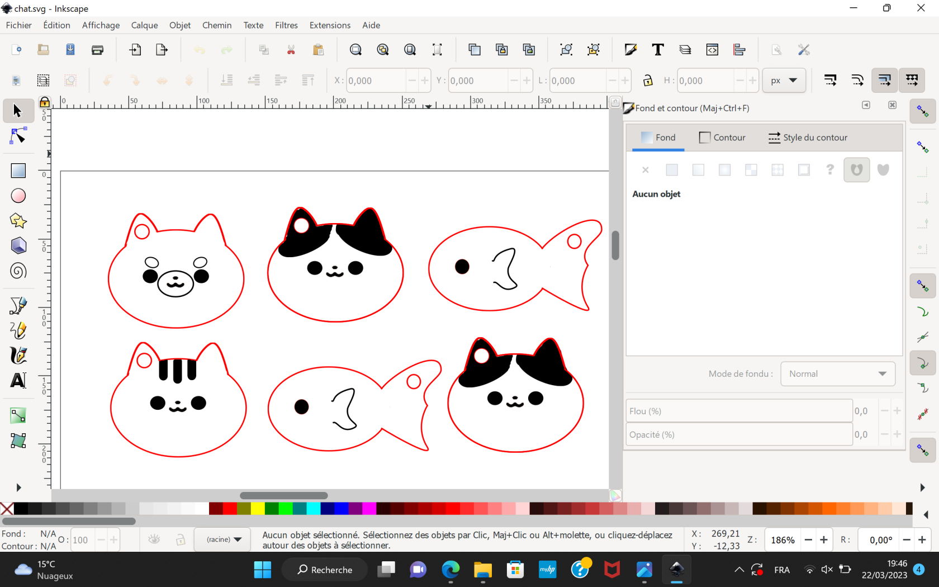Open the XML editor icon

(712, 50)
